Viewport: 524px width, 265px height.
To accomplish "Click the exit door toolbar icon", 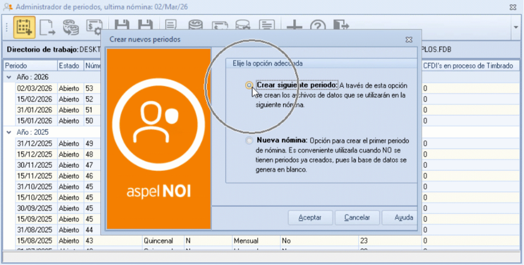I will [341, 25].
